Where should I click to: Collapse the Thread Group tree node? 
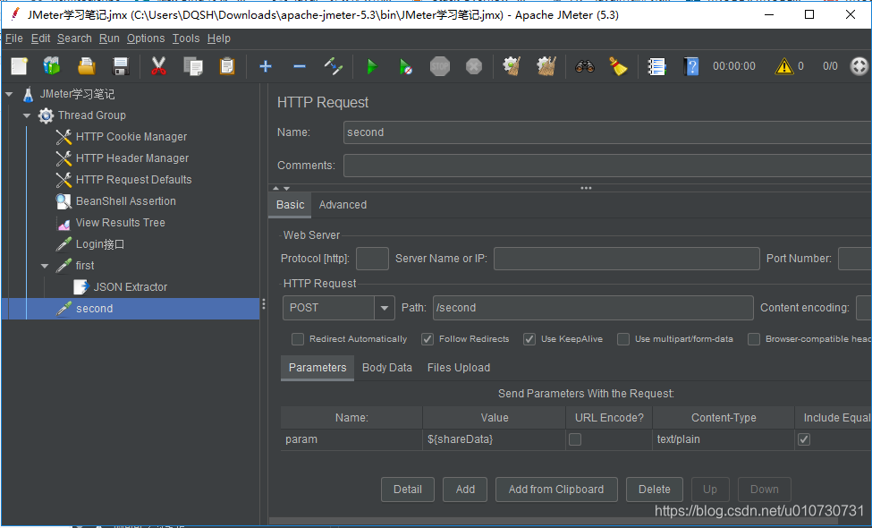click(x=26, y=115)
